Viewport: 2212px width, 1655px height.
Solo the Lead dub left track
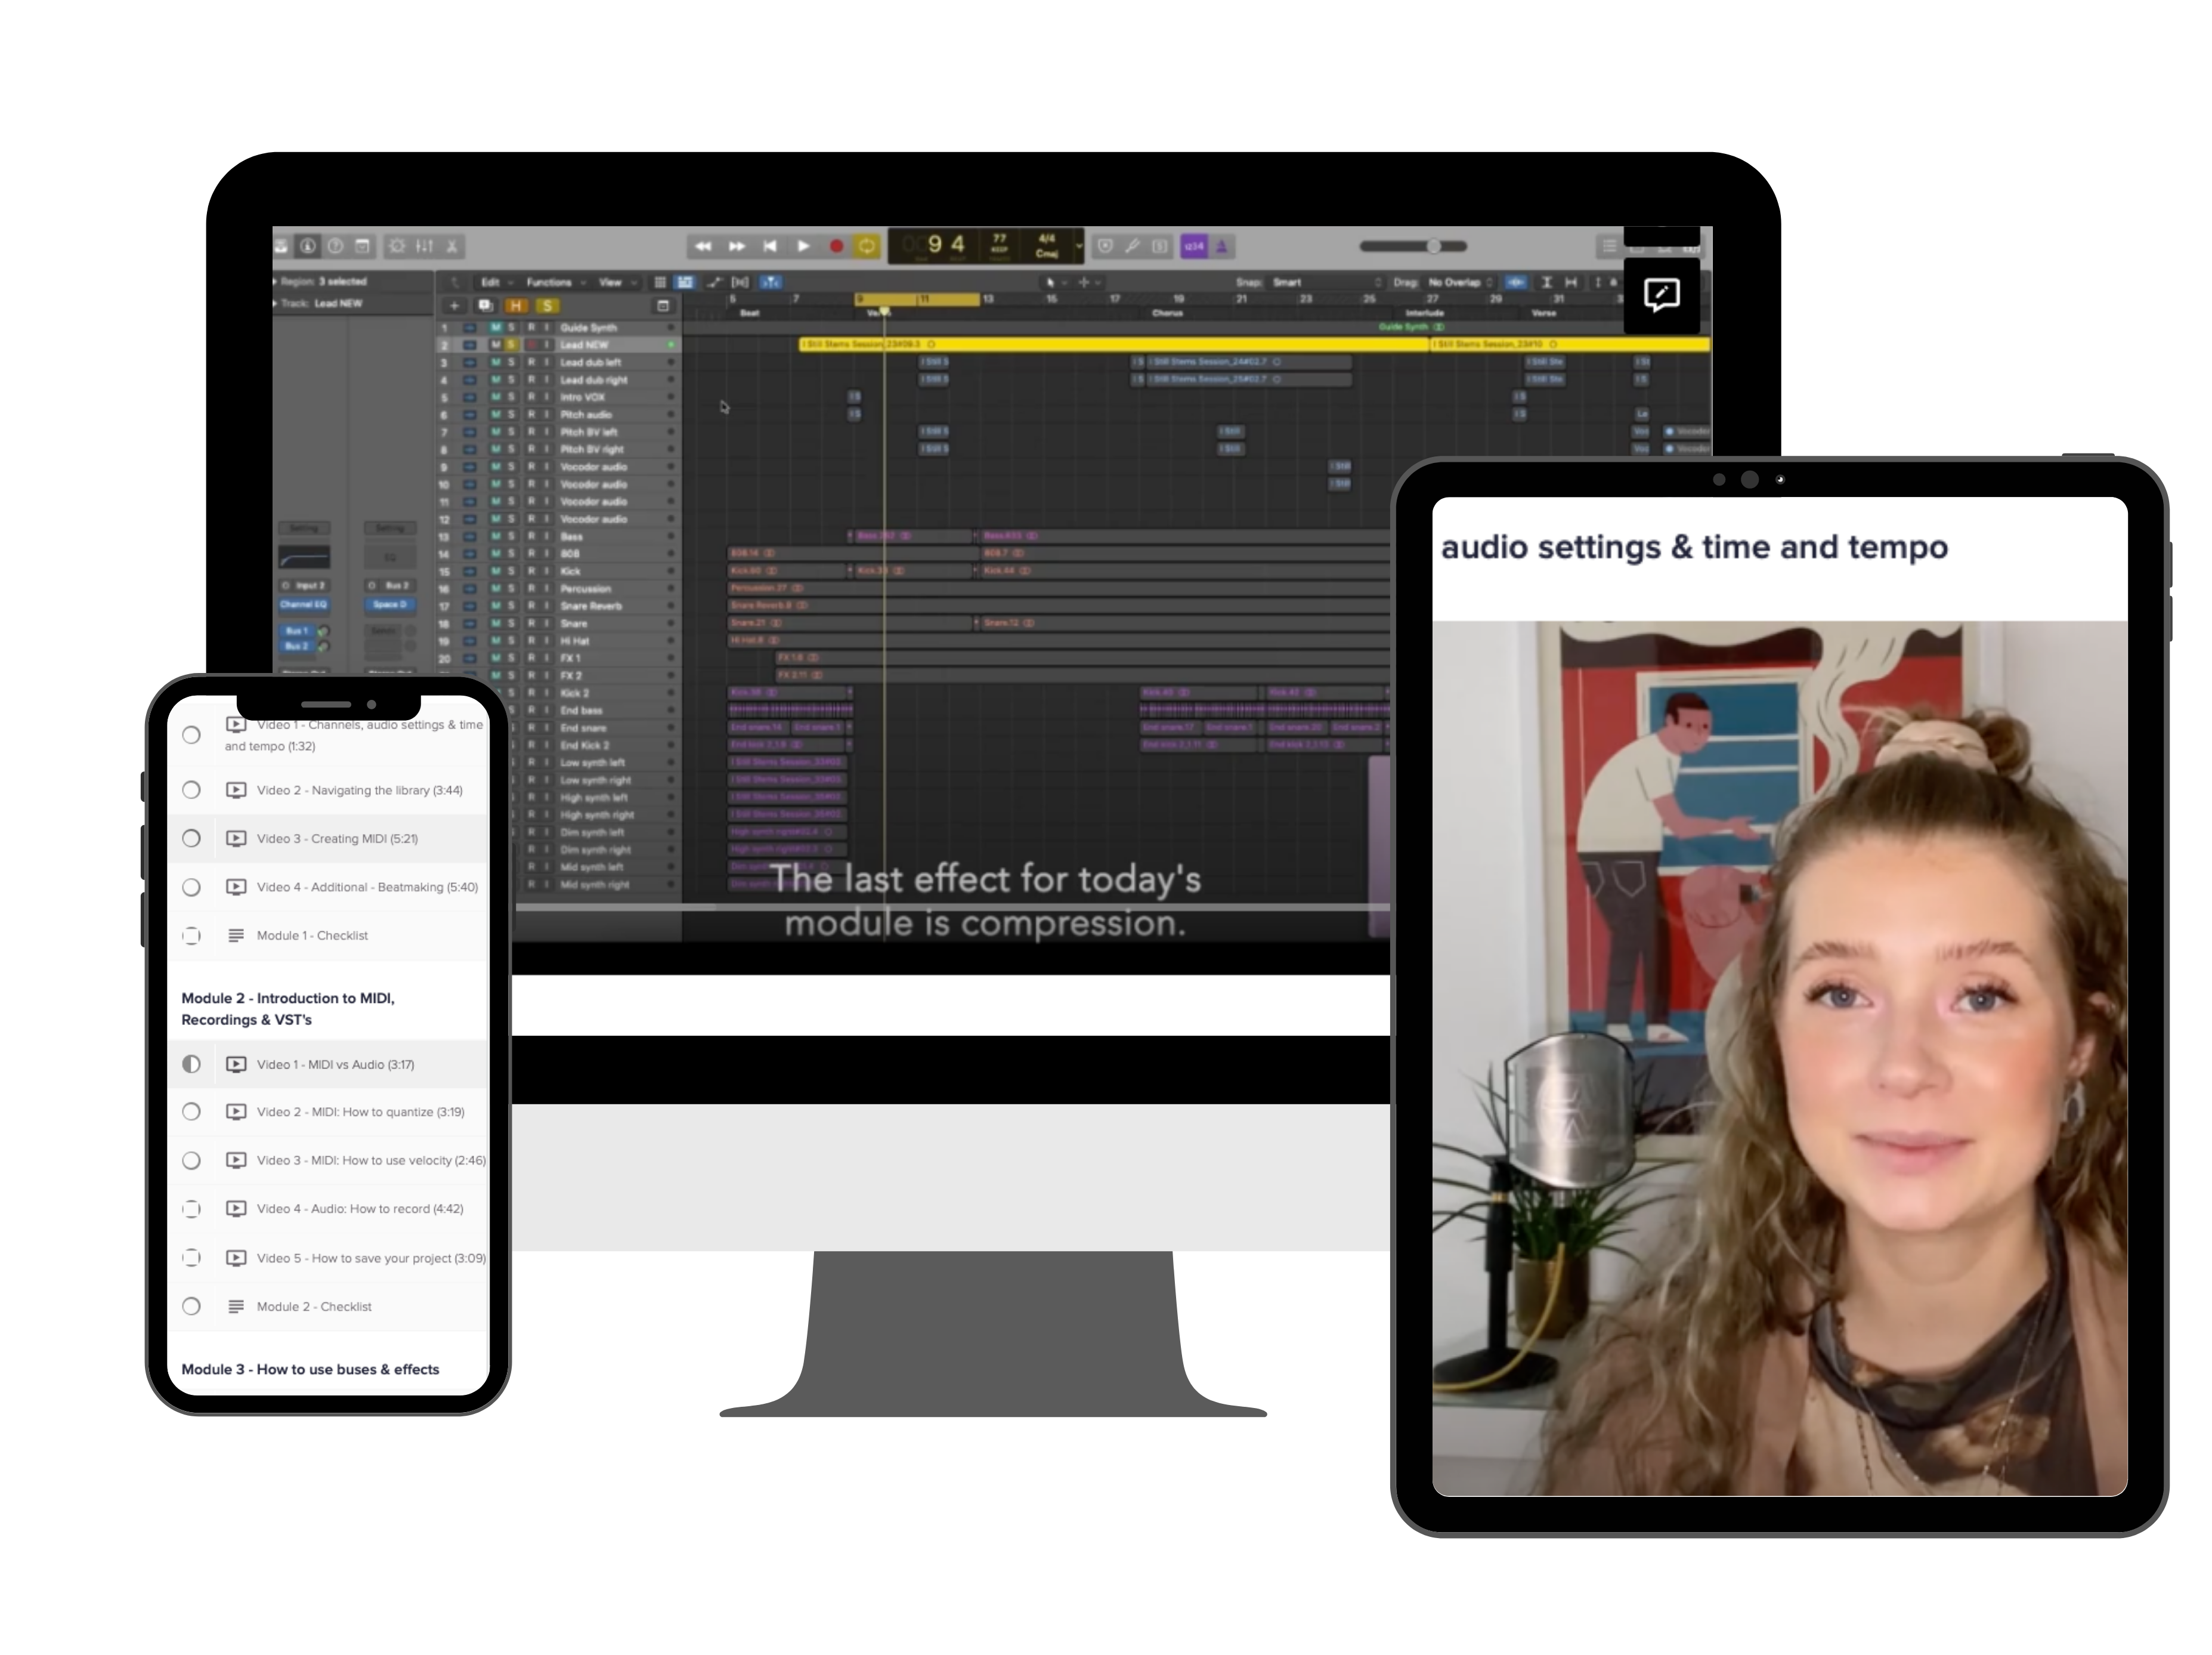pyautogui.click(x=512, y=362)
